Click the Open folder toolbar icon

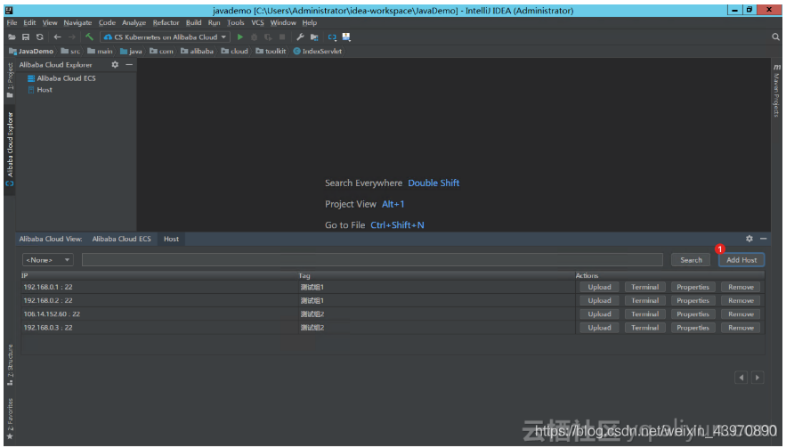(12, 37)
